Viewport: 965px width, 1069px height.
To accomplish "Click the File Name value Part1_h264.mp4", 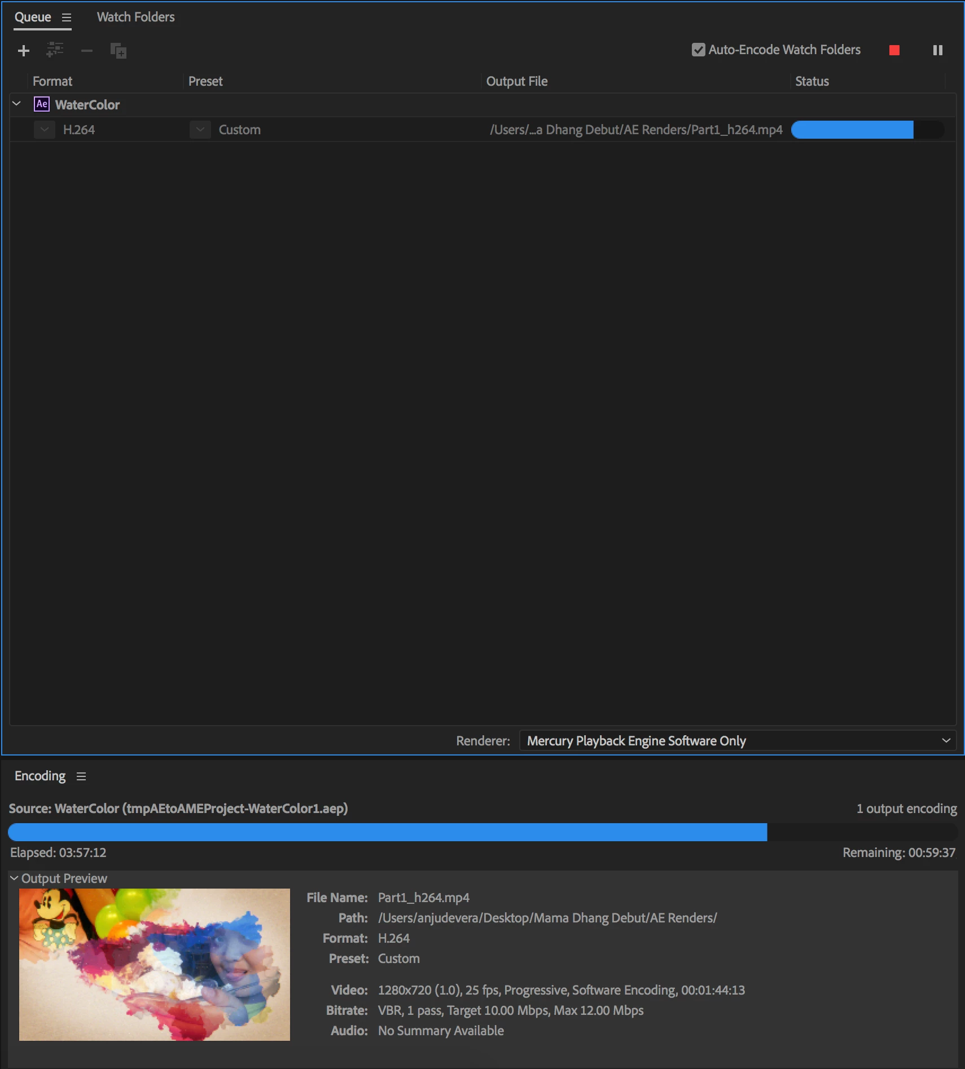I will click(x=424, y=898).
